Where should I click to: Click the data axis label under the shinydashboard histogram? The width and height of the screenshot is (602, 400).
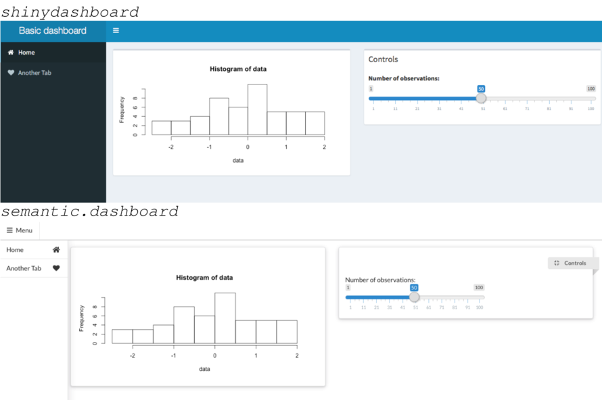[x=238, y=160]
